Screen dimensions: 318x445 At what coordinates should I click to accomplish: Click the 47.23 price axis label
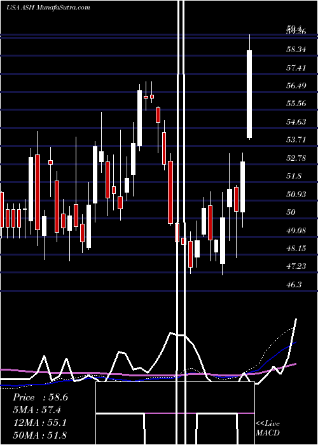coord(296,266)
